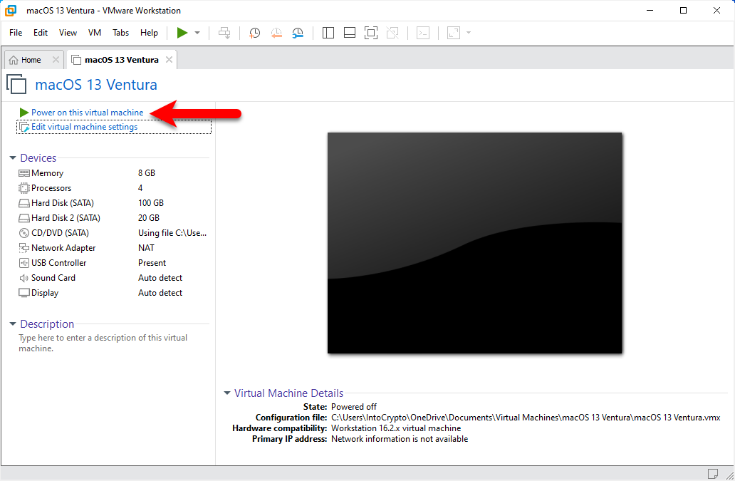Click the large VM icon beside the title

[x=16, y=84]
